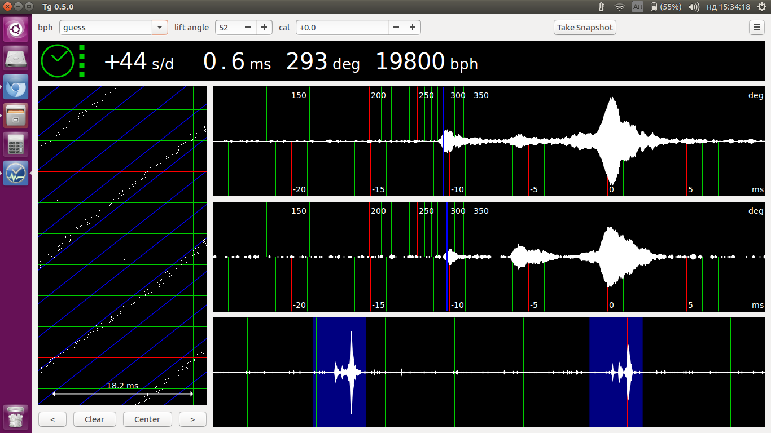The height and width of the screenshot is (433, 771).
Task: Shift the paper strip right with > button
Action: click(192, 419)
